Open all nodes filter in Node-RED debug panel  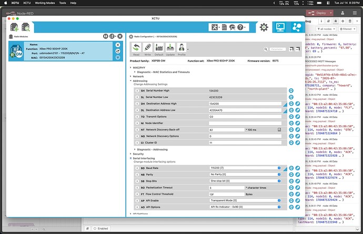pyautogui.click(x=326, y=29)
